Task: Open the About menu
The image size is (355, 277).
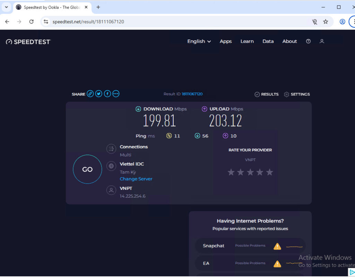Action: 289,42
